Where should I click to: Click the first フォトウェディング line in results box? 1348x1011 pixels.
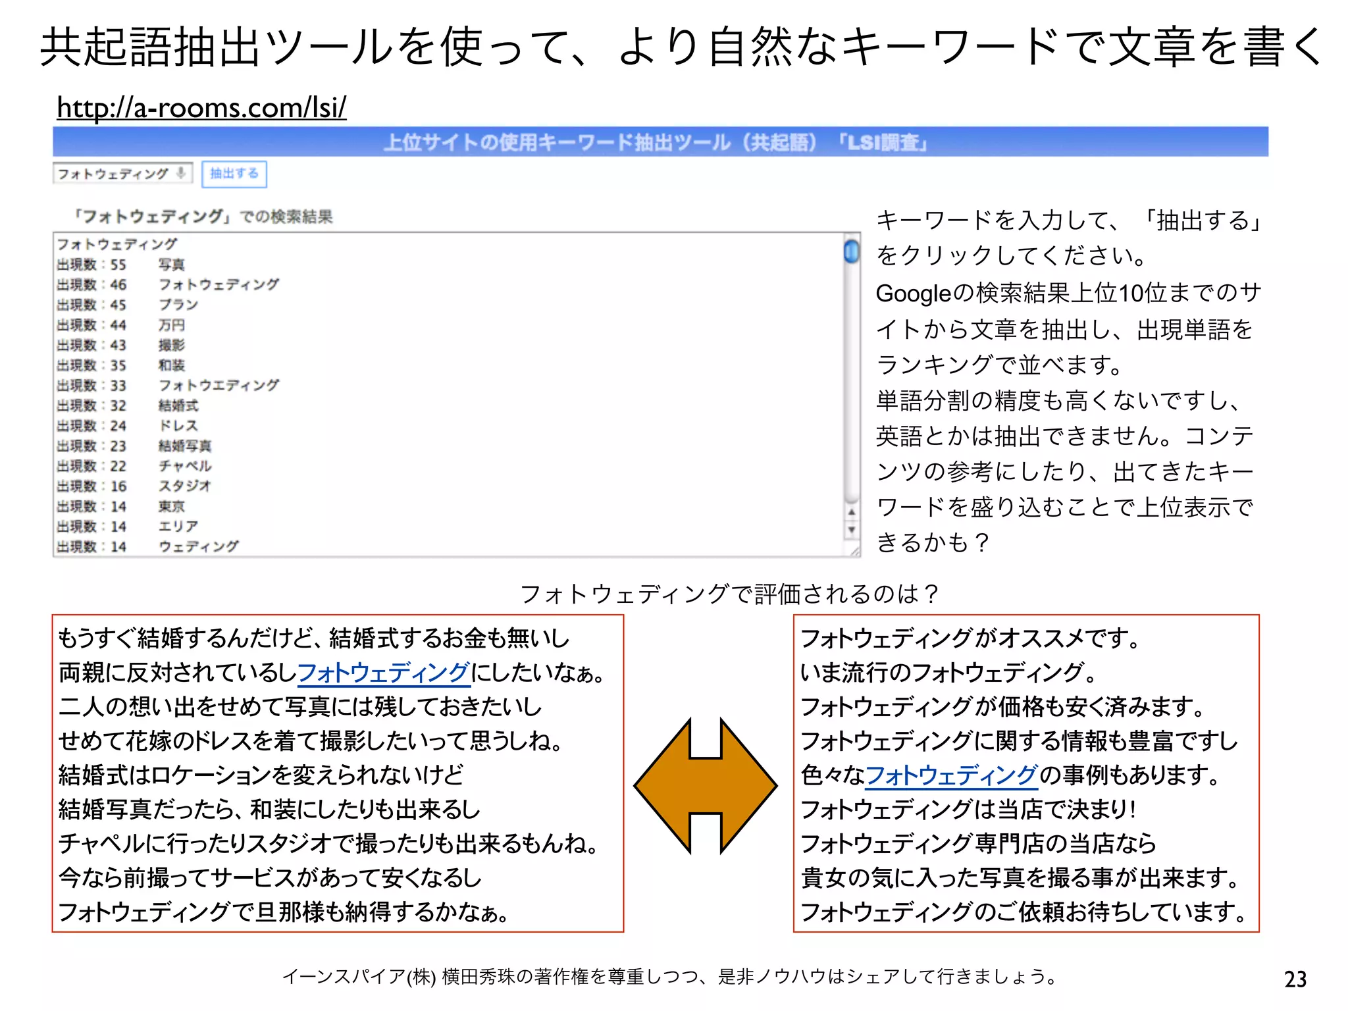[x=117, y=244]
